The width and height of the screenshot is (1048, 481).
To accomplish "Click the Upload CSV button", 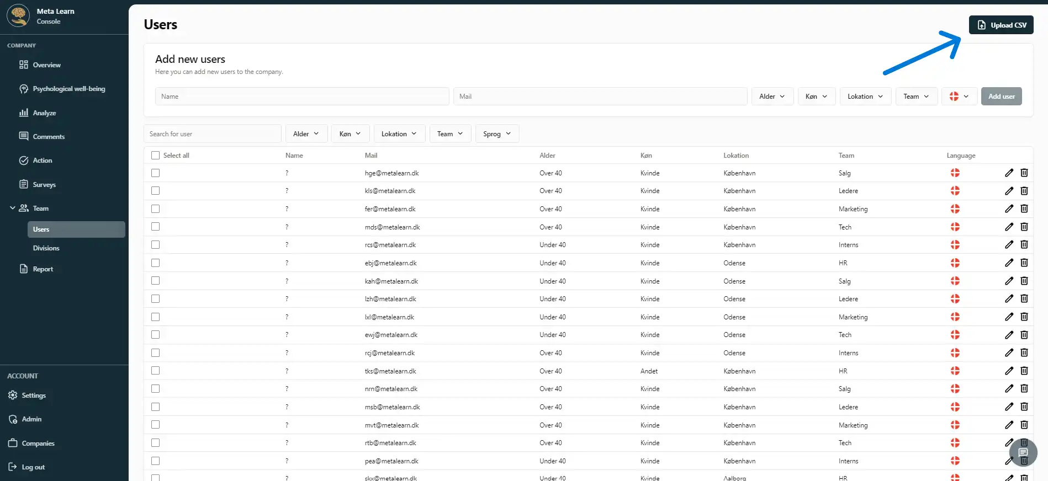I will tap(1001, 25).
